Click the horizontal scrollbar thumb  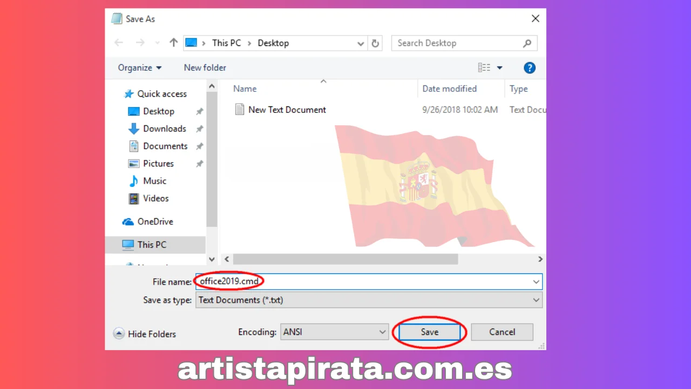345,259
